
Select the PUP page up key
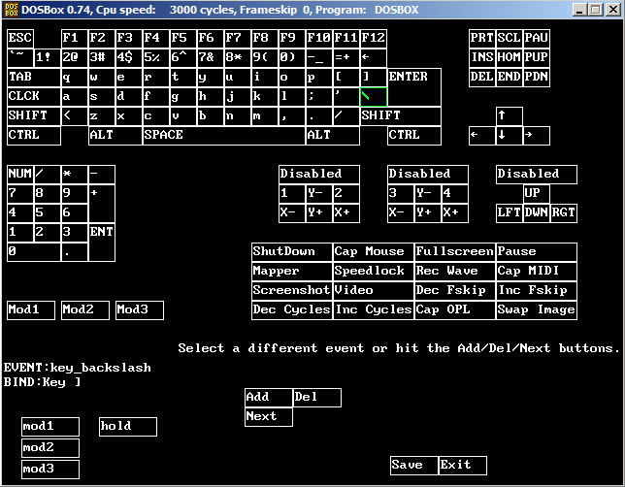coord(537,57)
